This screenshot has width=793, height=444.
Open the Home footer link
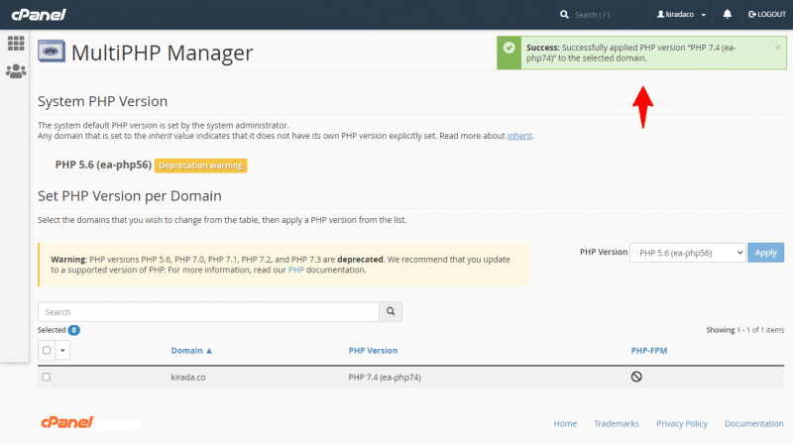[565, 424]
